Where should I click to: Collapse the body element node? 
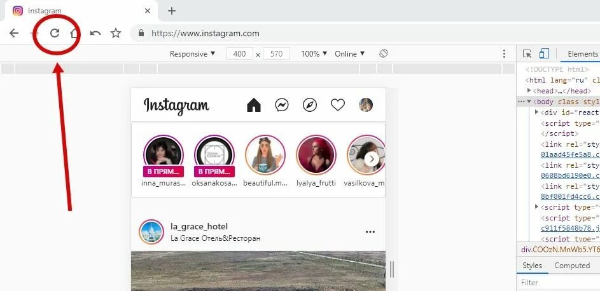529,102
